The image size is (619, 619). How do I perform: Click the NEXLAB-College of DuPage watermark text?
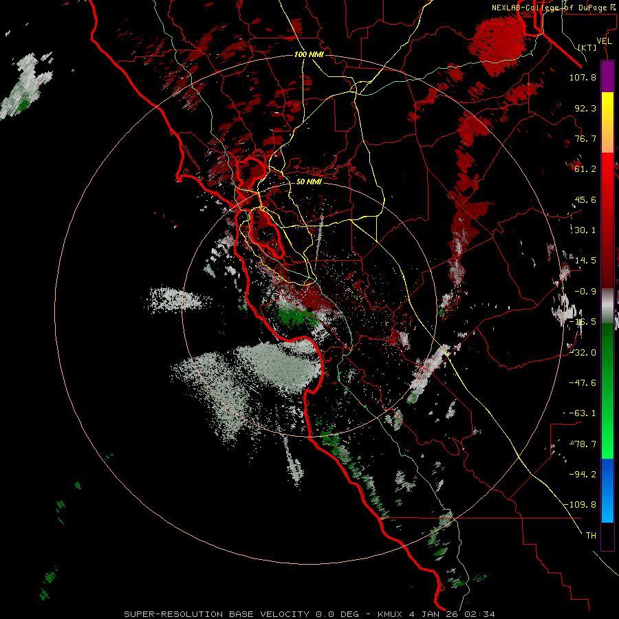[x=553, y=8]
